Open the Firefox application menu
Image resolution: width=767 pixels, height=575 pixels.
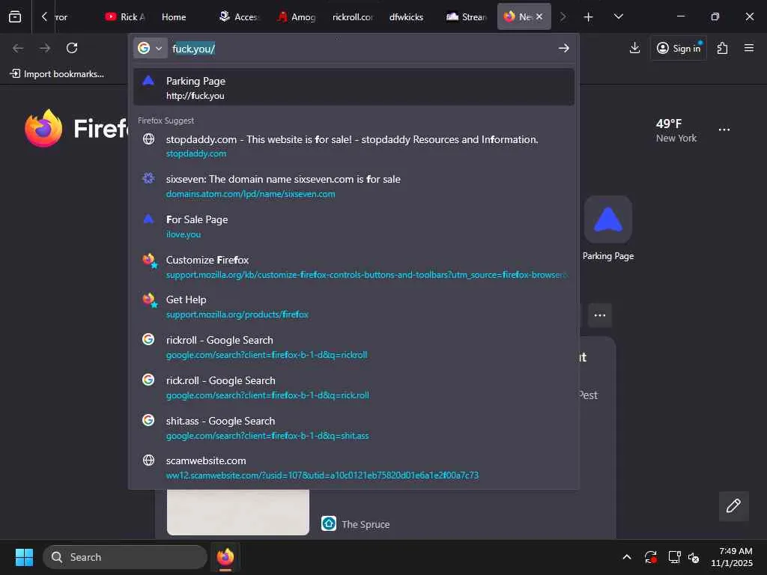pos(749,48)
